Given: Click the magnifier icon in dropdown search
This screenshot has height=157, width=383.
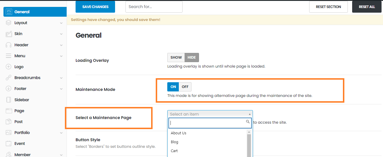Looking at the screenshot, I should click(x=248, y=122).
